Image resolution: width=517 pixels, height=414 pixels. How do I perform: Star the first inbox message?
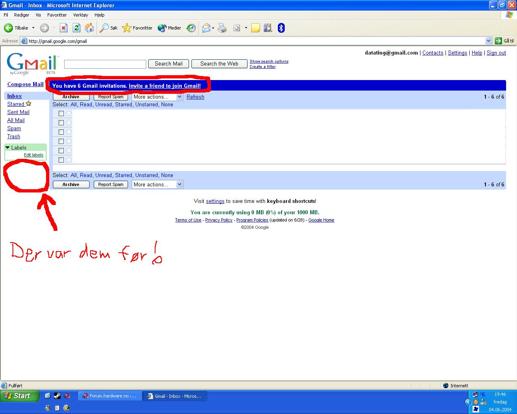[69, 113]
